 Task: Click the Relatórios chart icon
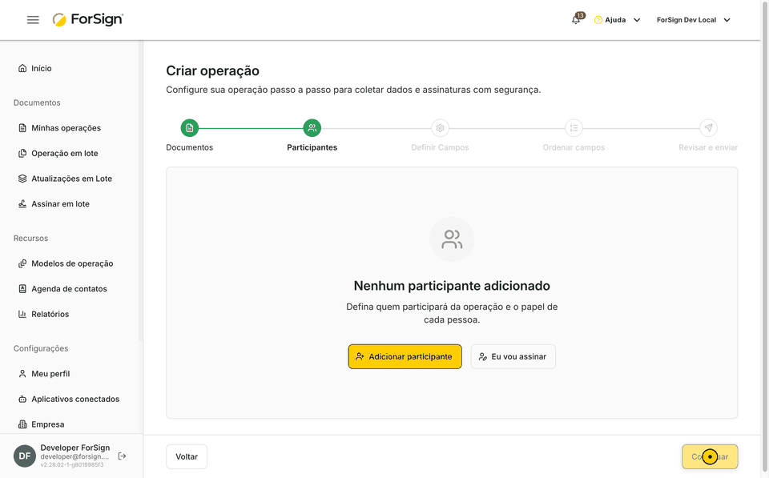(22, 314)
